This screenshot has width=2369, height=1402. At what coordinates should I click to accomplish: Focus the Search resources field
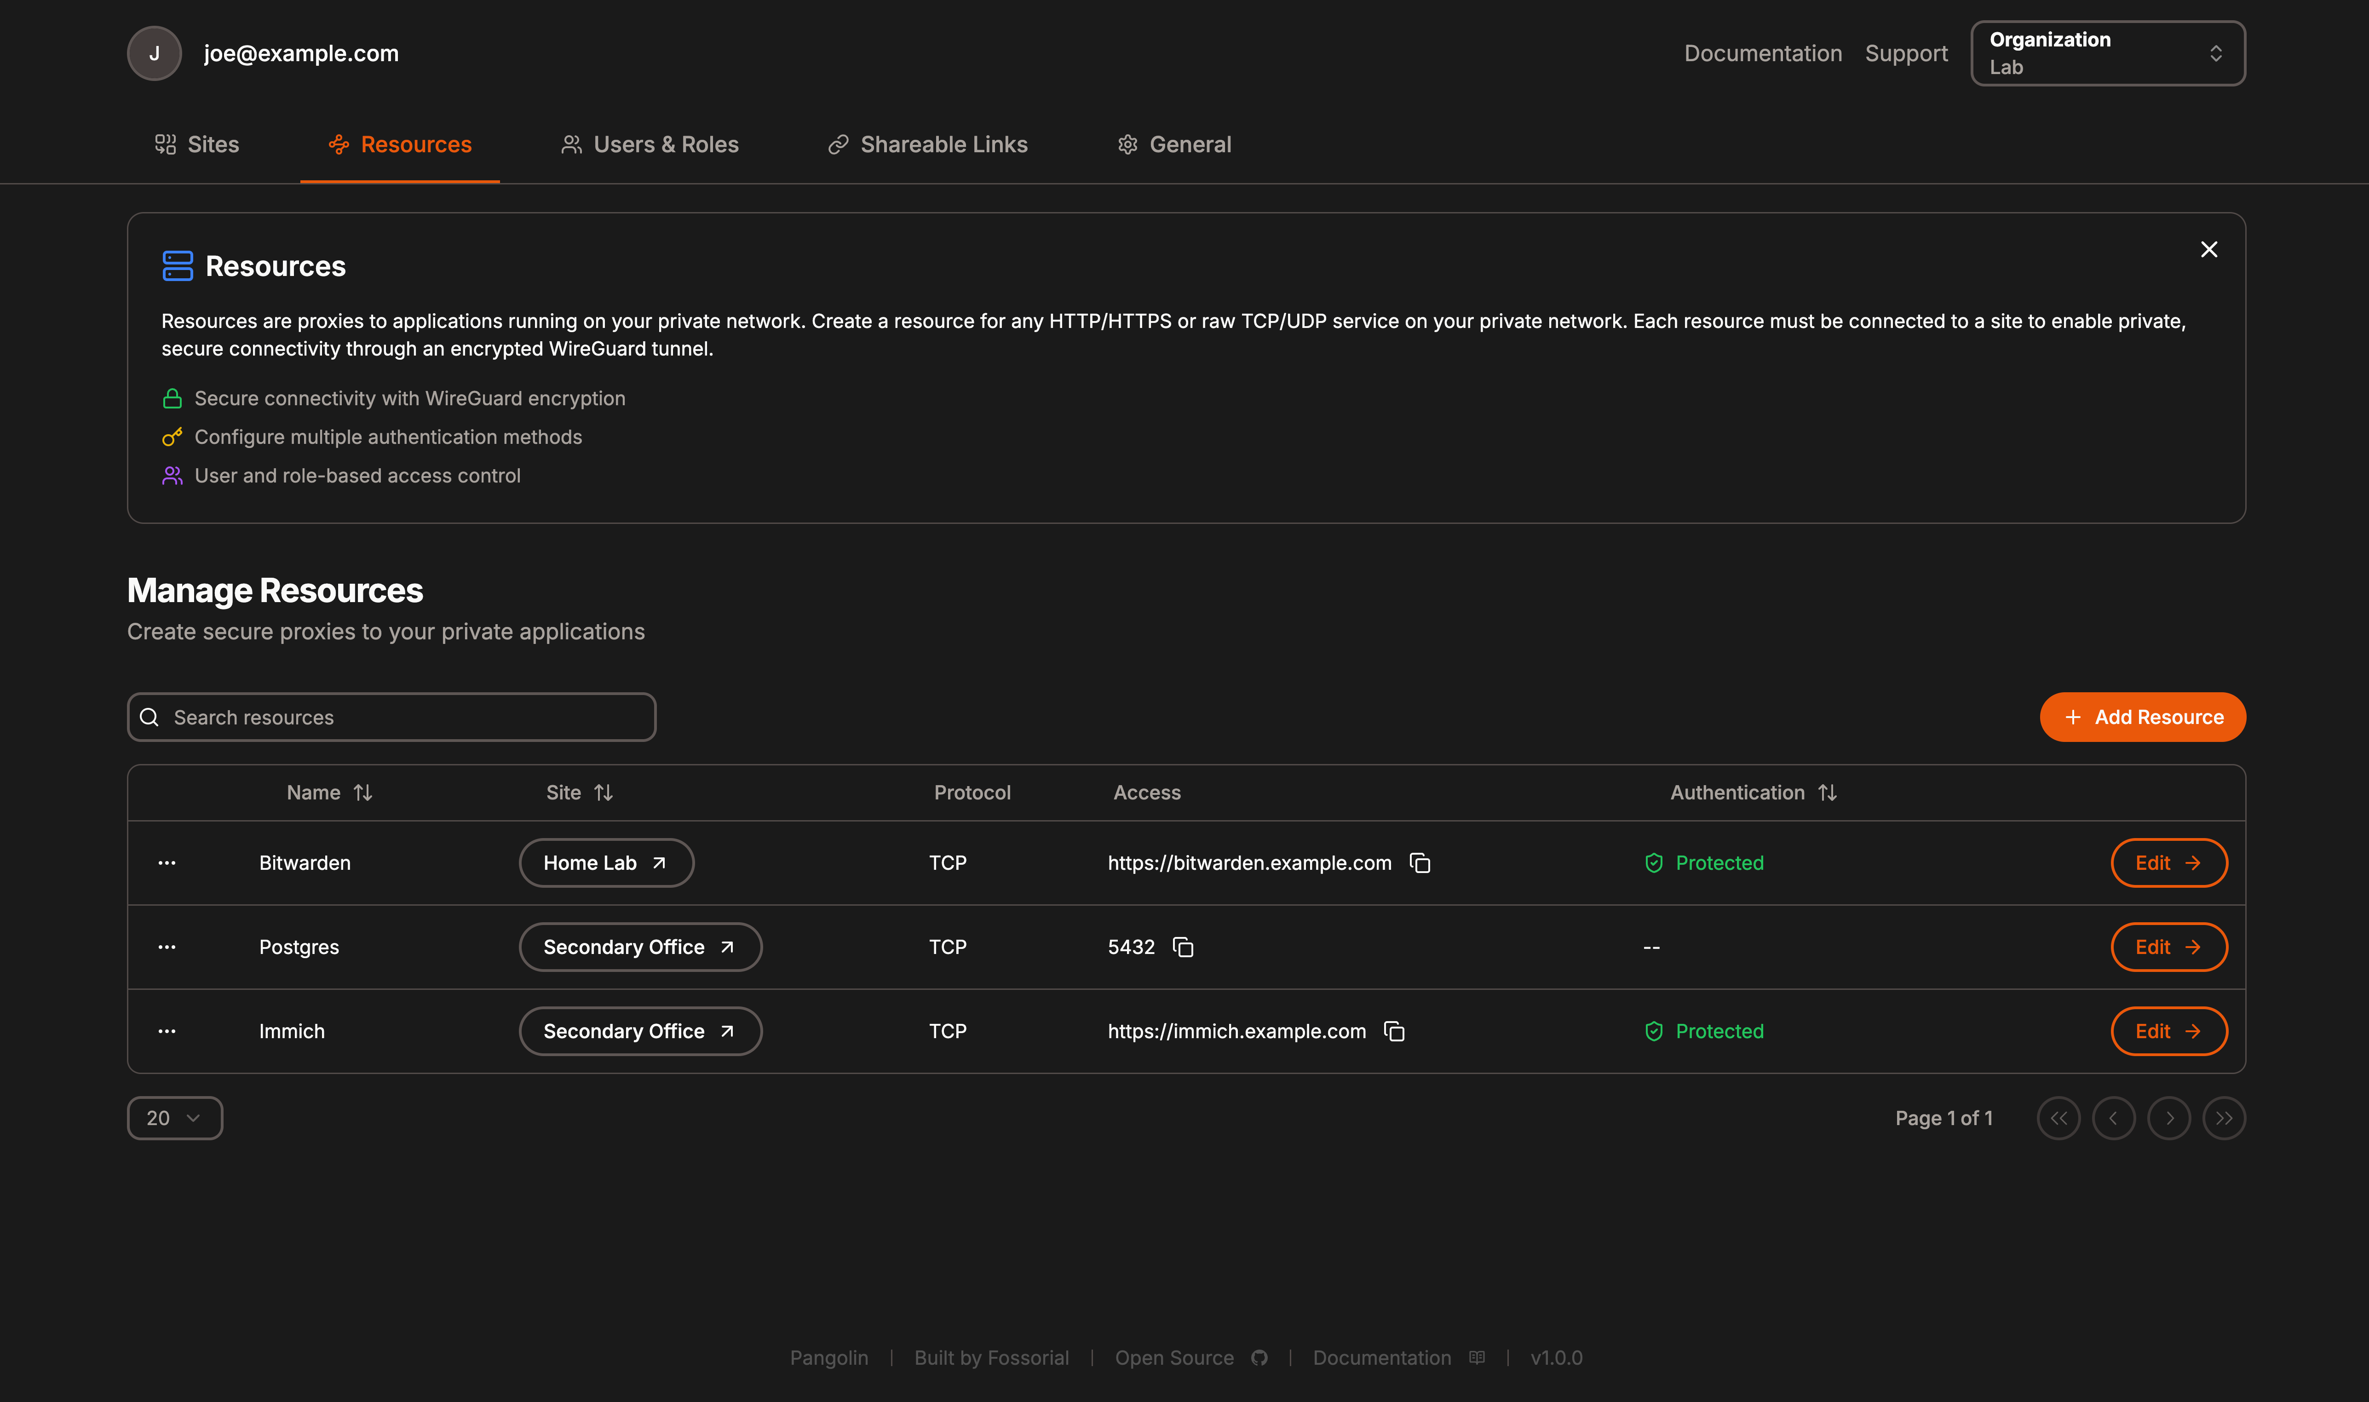coord(391,717)
